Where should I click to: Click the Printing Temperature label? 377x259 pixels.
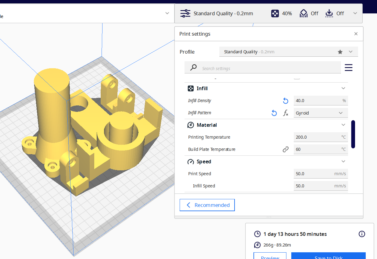pos(209,137)
